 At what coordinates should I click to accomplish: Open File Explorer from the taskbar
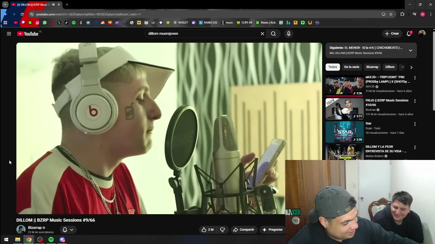click(18, 240)
